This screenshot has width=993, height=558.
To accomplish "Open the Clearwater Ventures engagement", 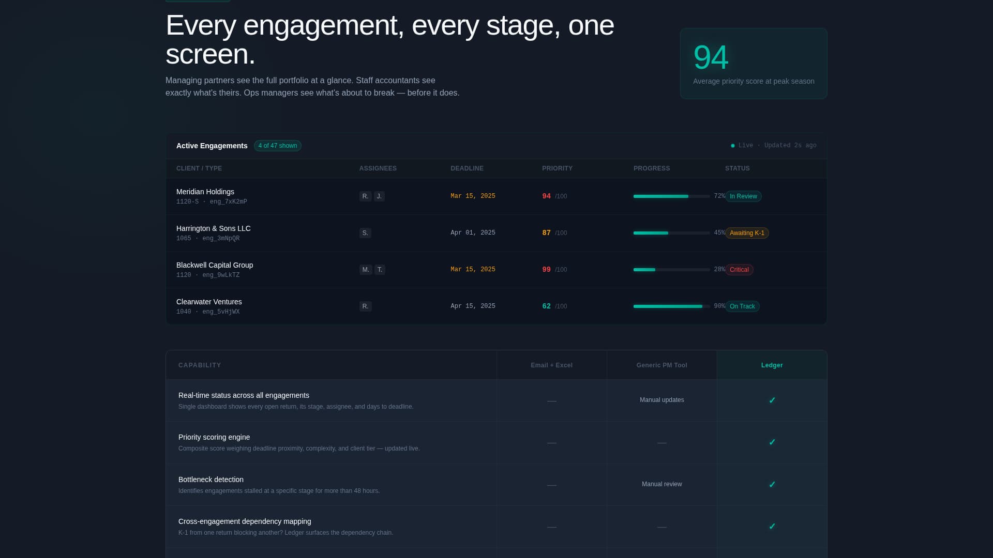I will (x=209, y=302).
